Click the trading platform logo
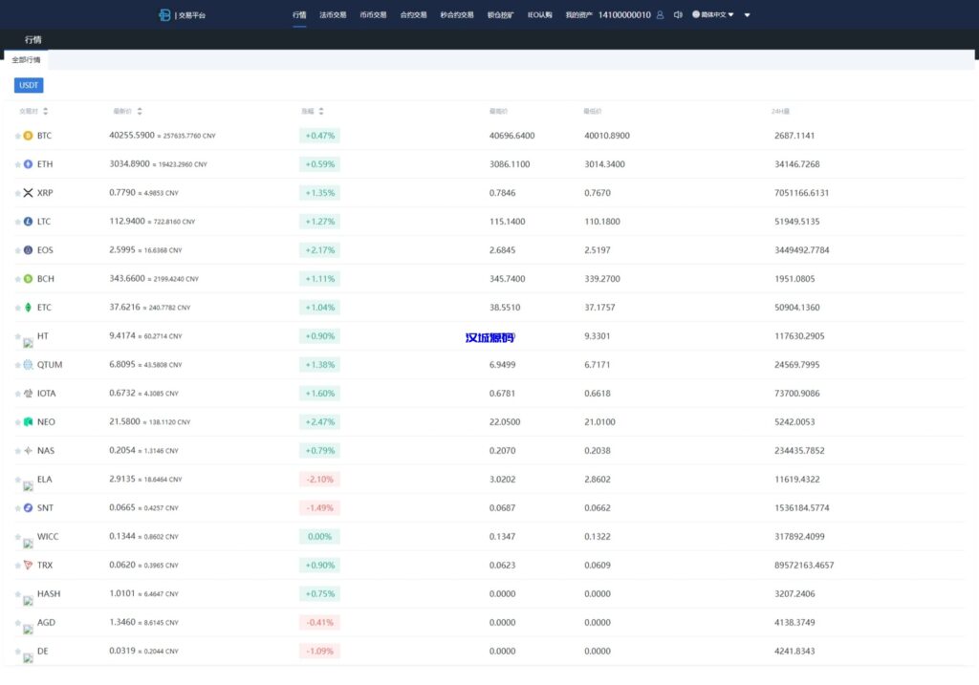This screenshot has height=685, width=979. tap(164, 15)
